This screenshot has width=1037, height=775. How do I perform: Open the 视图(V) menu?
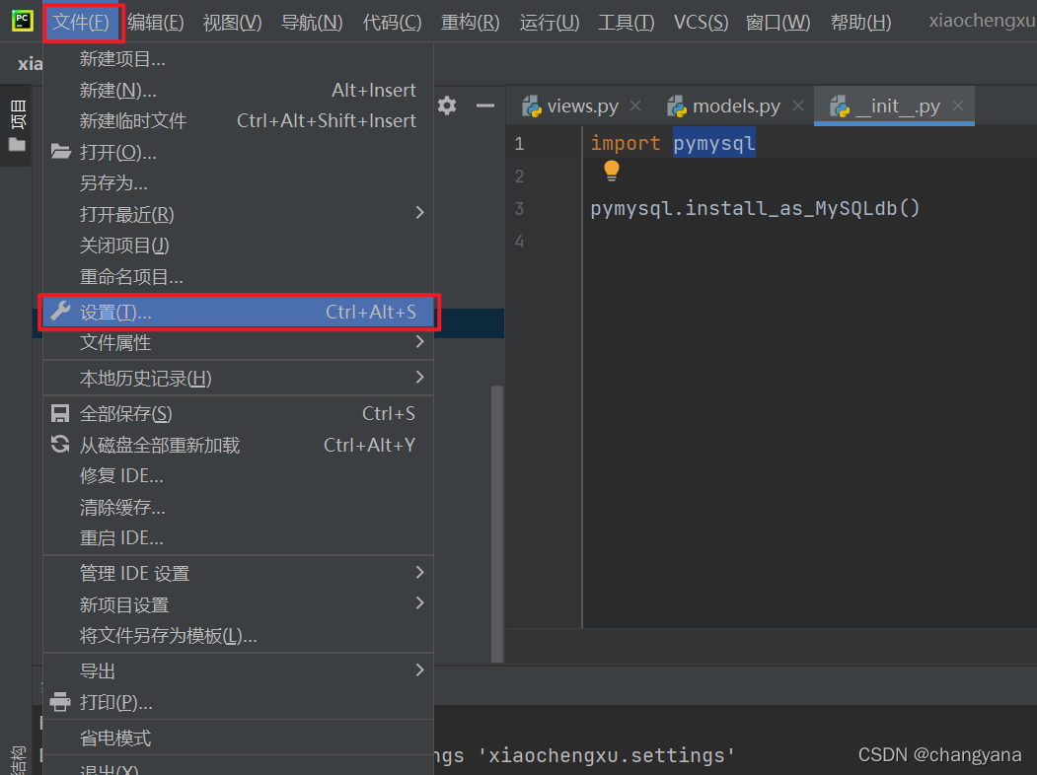click(232, 22)
